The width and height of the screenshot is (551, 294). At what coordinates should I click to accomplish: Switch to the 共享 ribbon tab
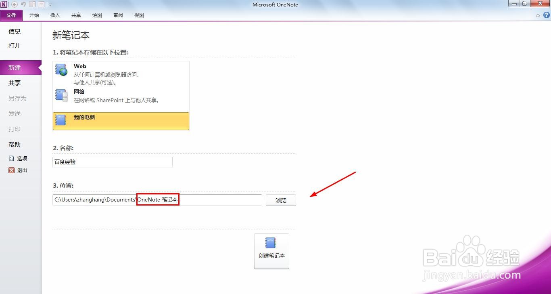(76, 15)
